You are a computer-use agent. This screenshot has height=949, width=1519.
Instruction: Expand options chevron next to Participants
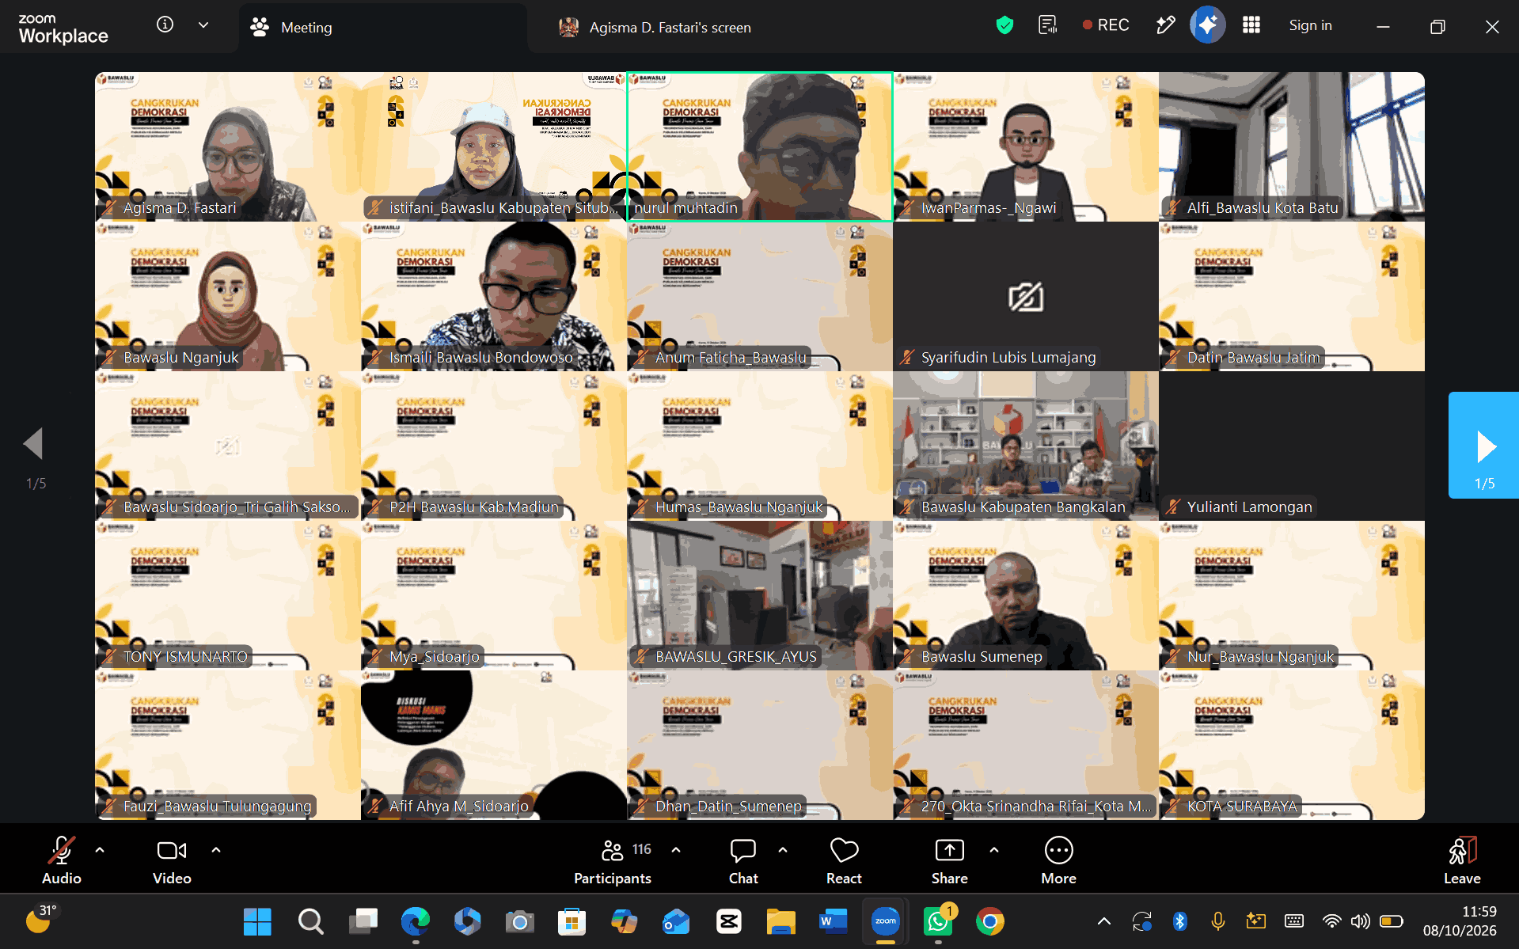pyautogui.click(x=676, y=850)
